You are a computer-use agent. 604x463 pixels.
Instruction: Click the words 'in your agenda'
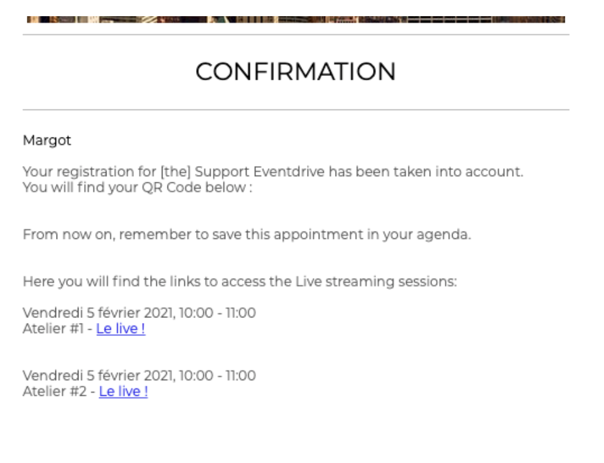[x=418, y=235]
